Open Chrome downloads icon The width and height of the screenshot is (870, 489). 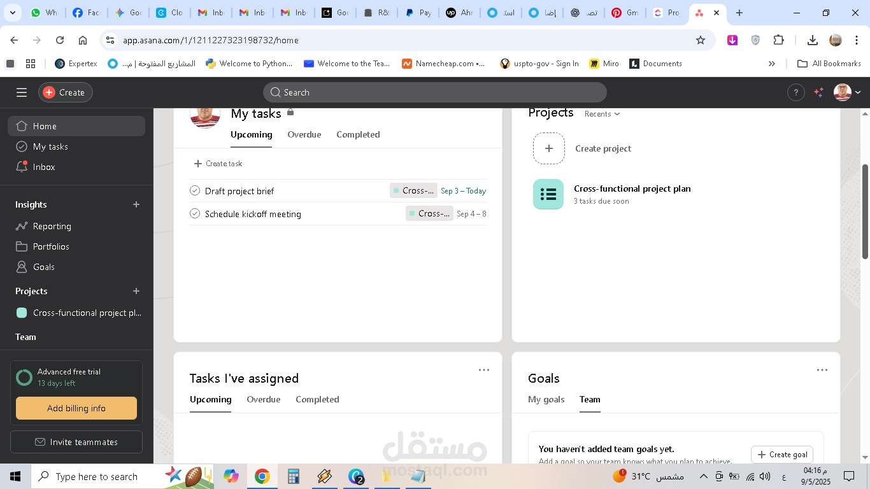[x=812, y=40]
